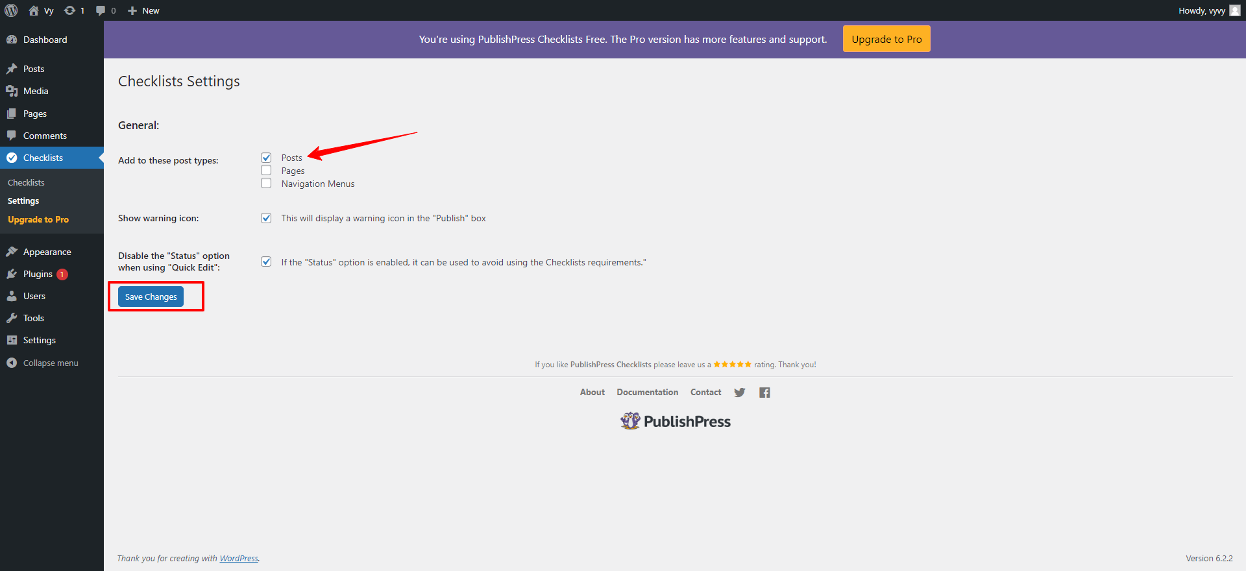This screenshot has height=571, width=1246.
Task: Click the Comments bubble icon in sidebar
Action: pyautogui.click(x=12, y=136)
